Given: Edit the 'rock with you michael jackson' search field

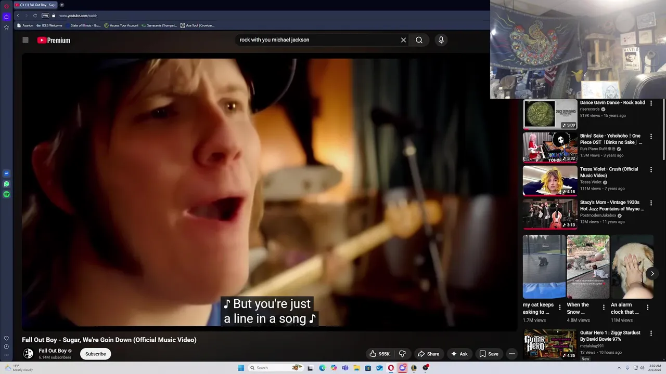Looking at the screenshot, I should click(317, 40).
